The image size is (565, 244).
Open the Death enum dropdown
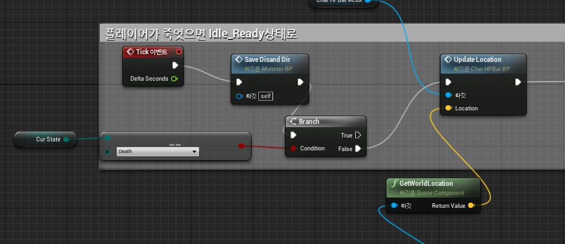158,152
